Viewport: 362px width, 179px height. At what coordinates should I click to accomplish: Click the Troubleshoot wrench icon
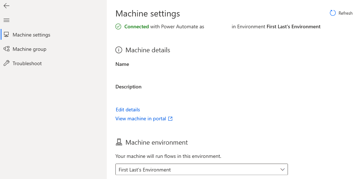pyautogui.click(x=6, y=63)
